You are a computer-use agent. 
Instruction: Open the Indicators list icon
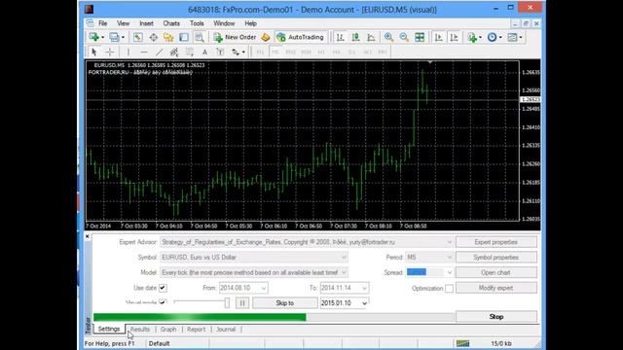pos(472,37)
